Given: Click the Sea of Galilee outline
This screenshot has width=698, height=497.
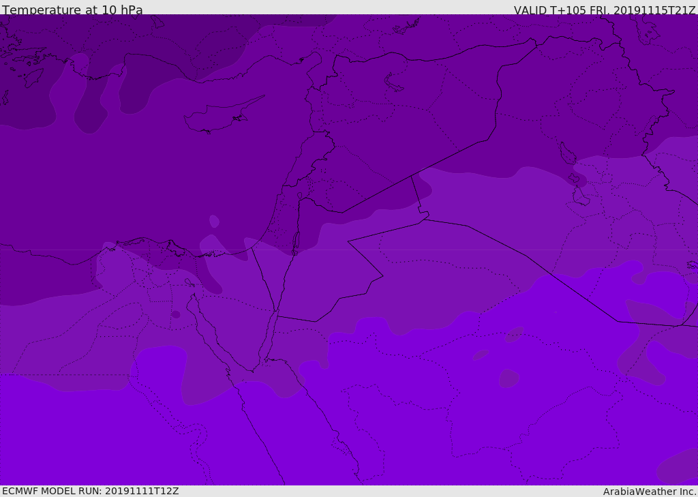Looking at the screenshot, I should (x=299, y=196).
